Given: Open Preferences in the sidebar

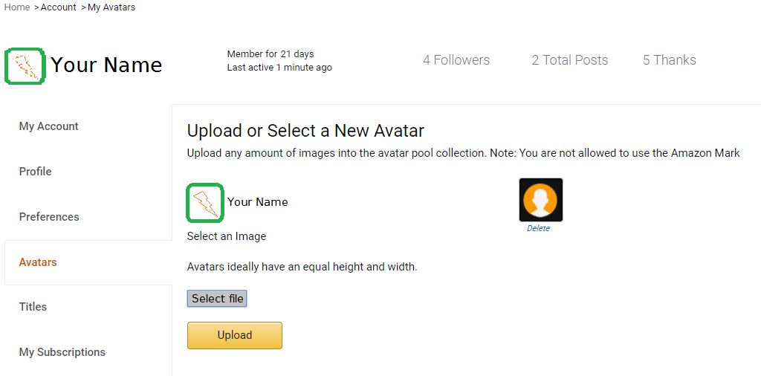Looking at the screenshot, I should pos(49,217).
